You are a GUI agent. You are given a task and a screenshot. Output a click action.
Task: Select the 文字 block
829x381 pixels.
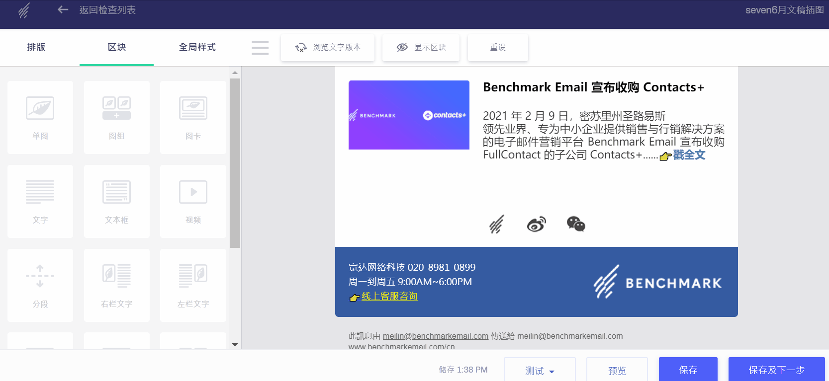(x=40, y=202)
